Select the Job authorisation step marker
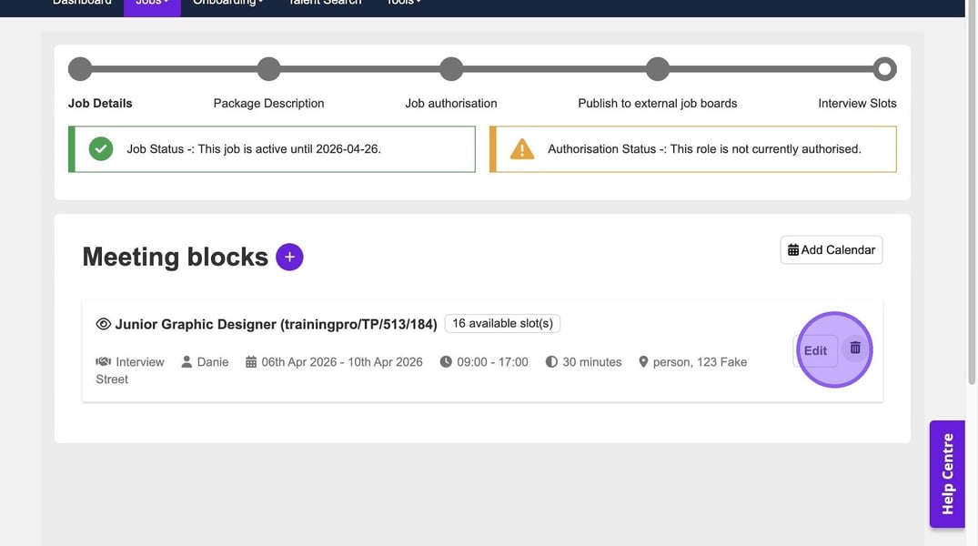This screenshot has width=978, height=546. 451,69
